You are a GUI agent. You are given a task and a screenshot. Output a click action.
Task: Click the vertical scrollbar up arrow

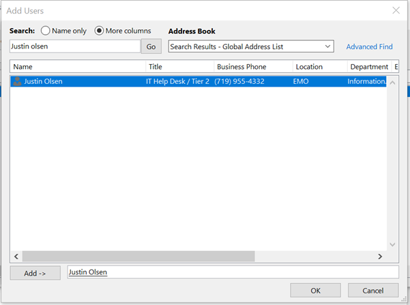[392, 83]
